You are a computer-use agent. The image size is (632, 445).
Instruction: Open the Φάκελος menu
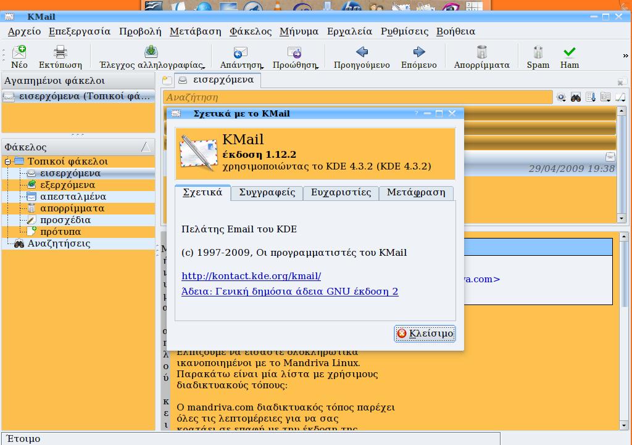(251, 31)
